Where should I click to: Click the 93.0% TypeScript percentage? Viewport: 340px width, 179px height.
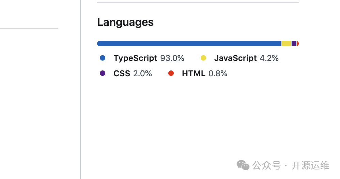tap(172, 58)
